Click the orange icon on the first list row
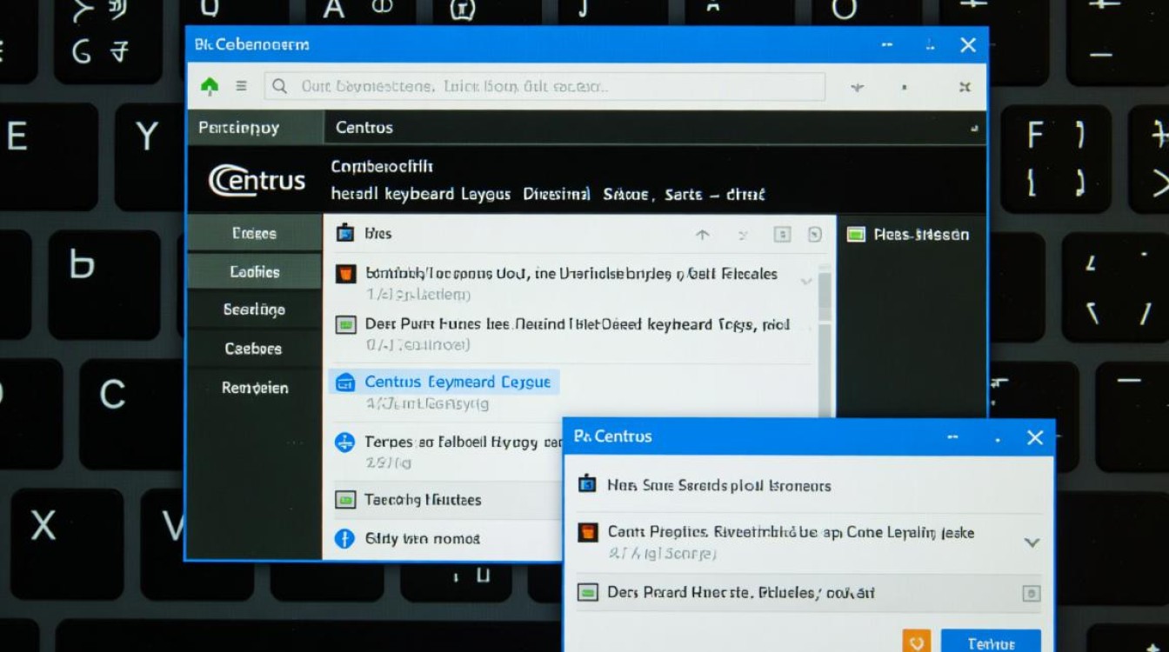Image resolution: width=1169 pixels, height=652 pixels. [345, 275]
